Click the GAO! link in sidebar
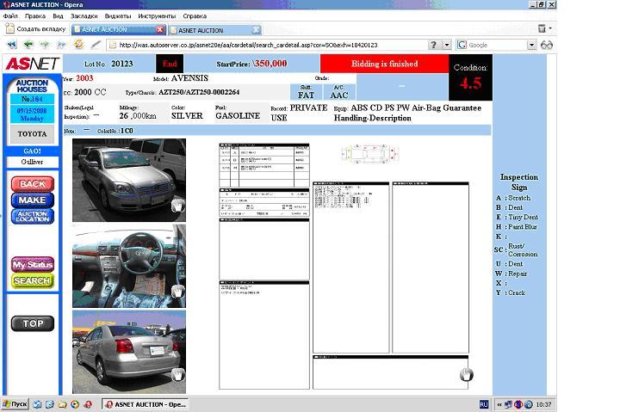Image resolution: width=620 pixels, height=412 pixels. 32,151
